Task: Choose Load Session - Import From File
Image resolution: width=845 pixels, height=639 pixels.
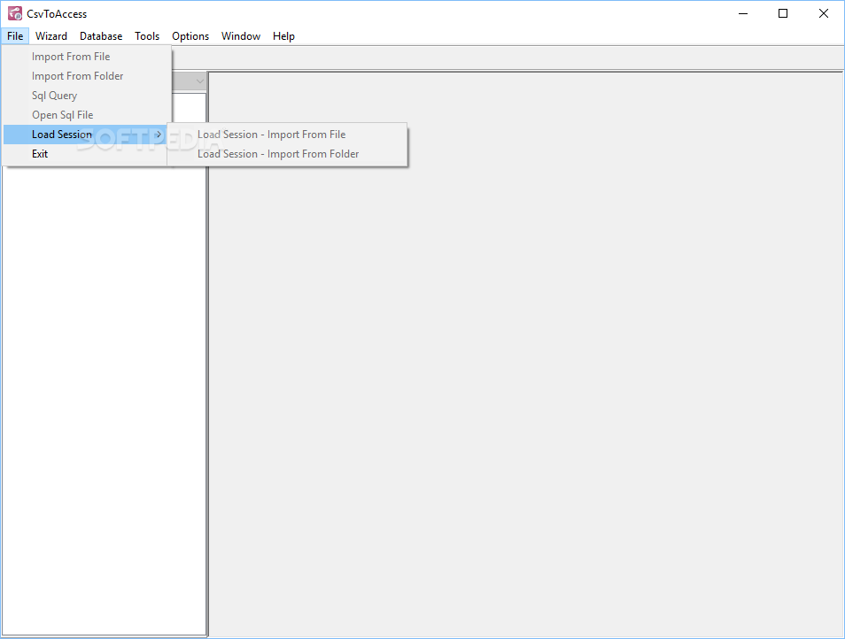Action: click(287, 135)
